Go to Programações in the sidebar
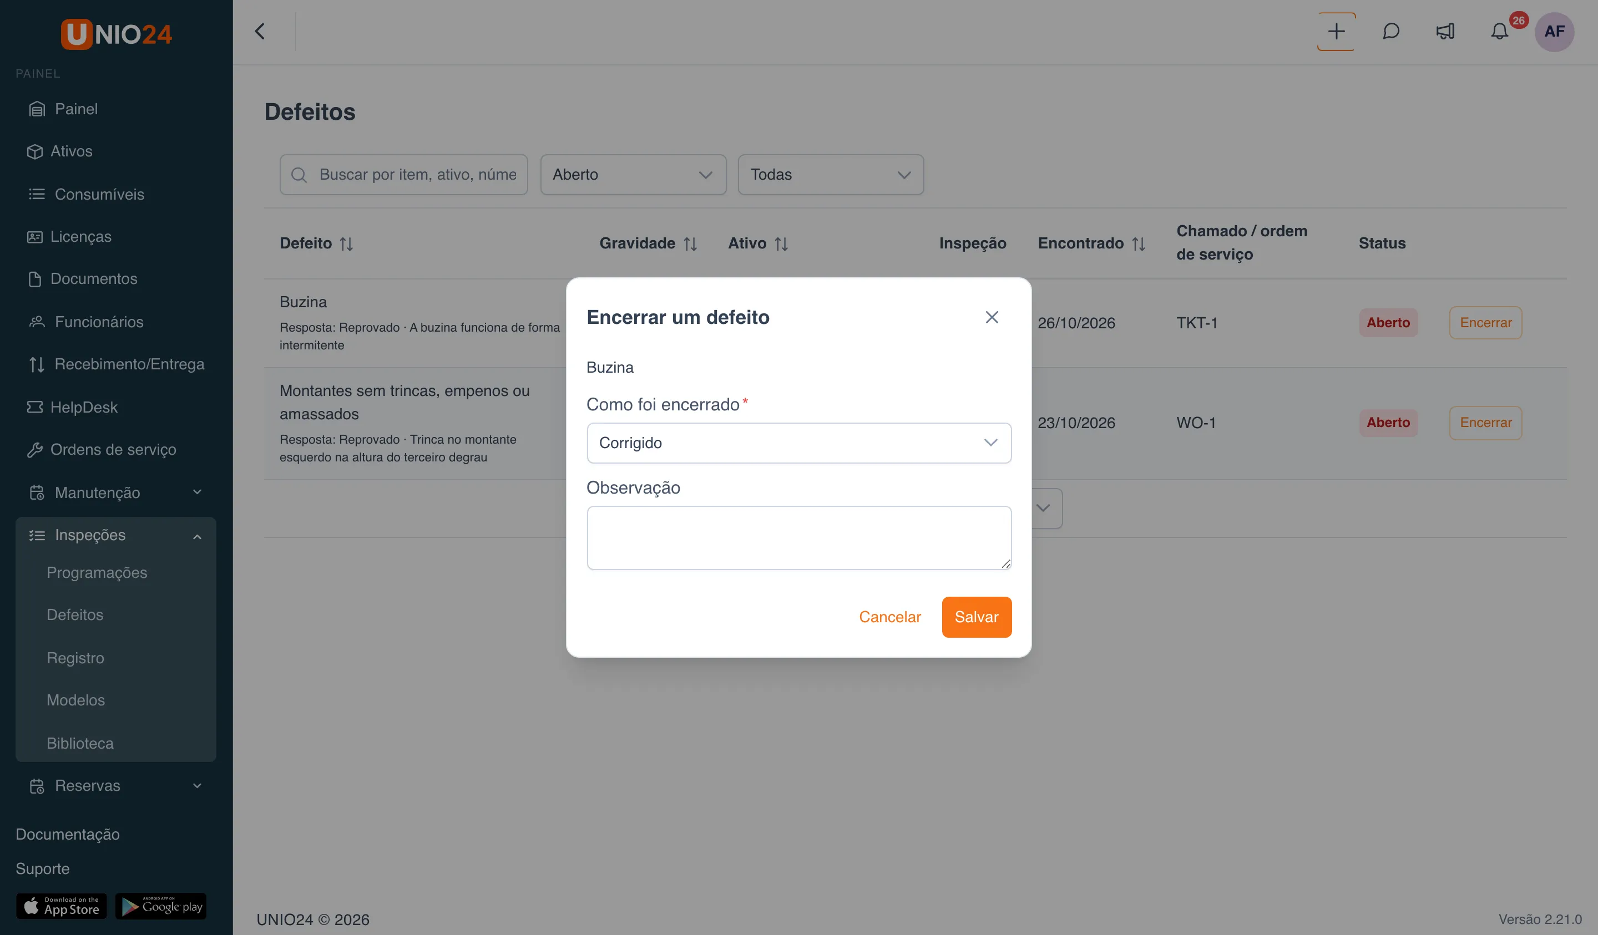The height and width of the screenshot is (935, 1598). point(97,572)
